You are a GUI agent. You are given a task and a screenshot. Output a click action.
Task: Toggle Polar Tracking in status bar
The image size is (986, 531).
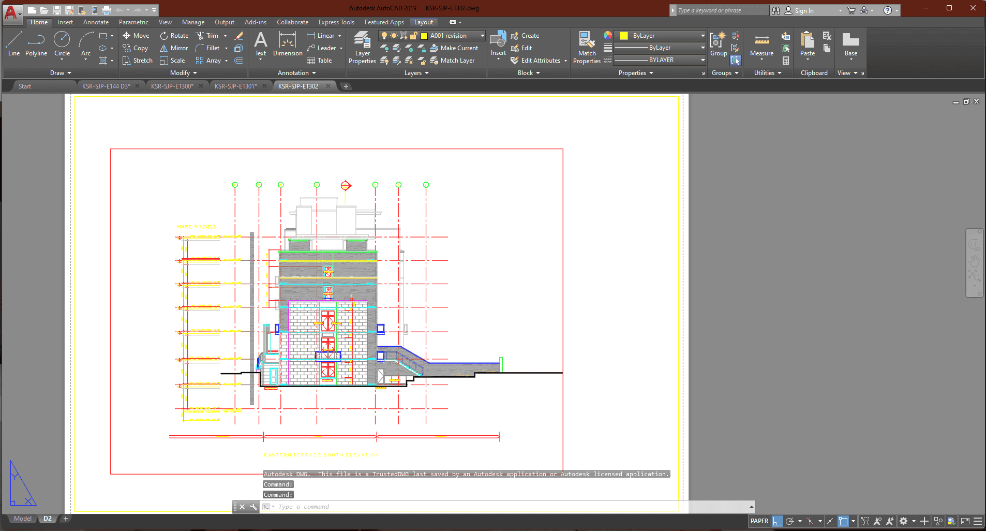pos(790,521)
